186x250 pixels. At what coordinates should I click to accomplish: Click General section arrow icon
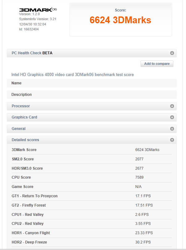tap(172, 129)
